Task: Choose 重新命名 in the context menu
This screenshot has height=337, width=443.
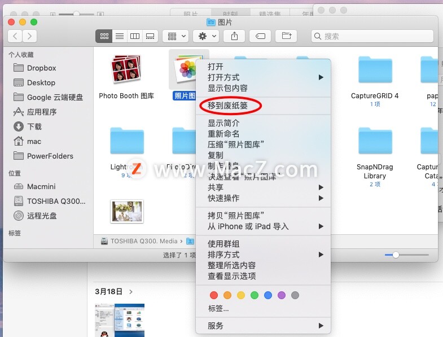Action: coord(263,134)
